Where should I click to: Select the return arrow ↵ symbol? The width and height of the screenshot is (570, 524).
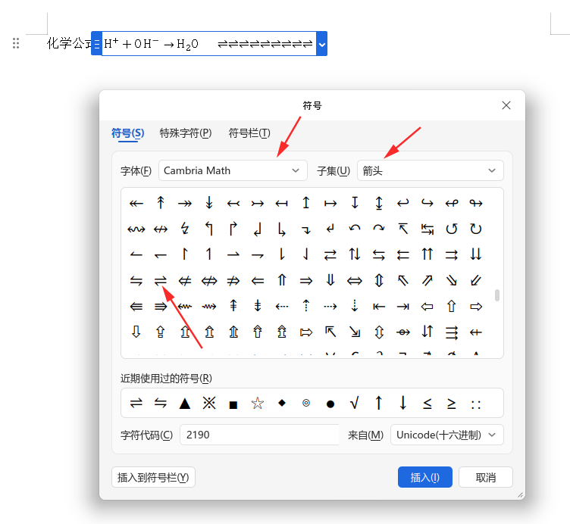click(x=330, y=229)
